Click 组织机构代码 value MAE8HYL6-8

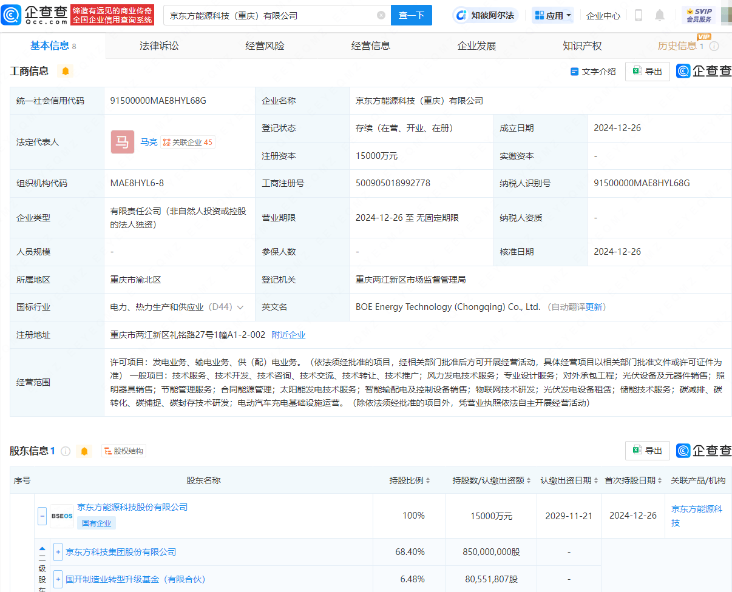137,183
